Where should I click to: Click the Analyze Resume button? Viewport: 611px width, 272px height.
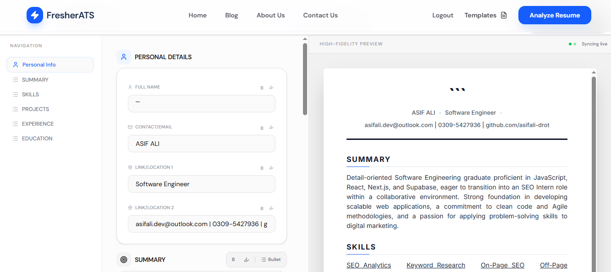[x=555, y=15]
